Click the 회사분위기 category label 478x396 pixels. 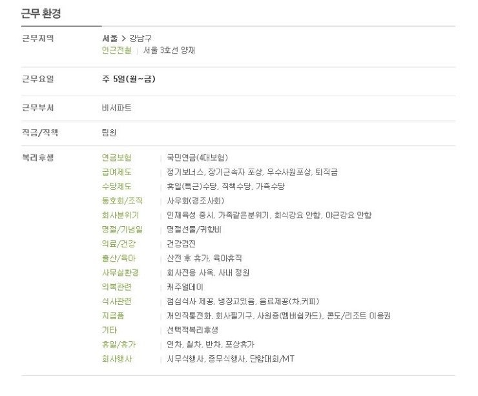click(x=120, y=215)
